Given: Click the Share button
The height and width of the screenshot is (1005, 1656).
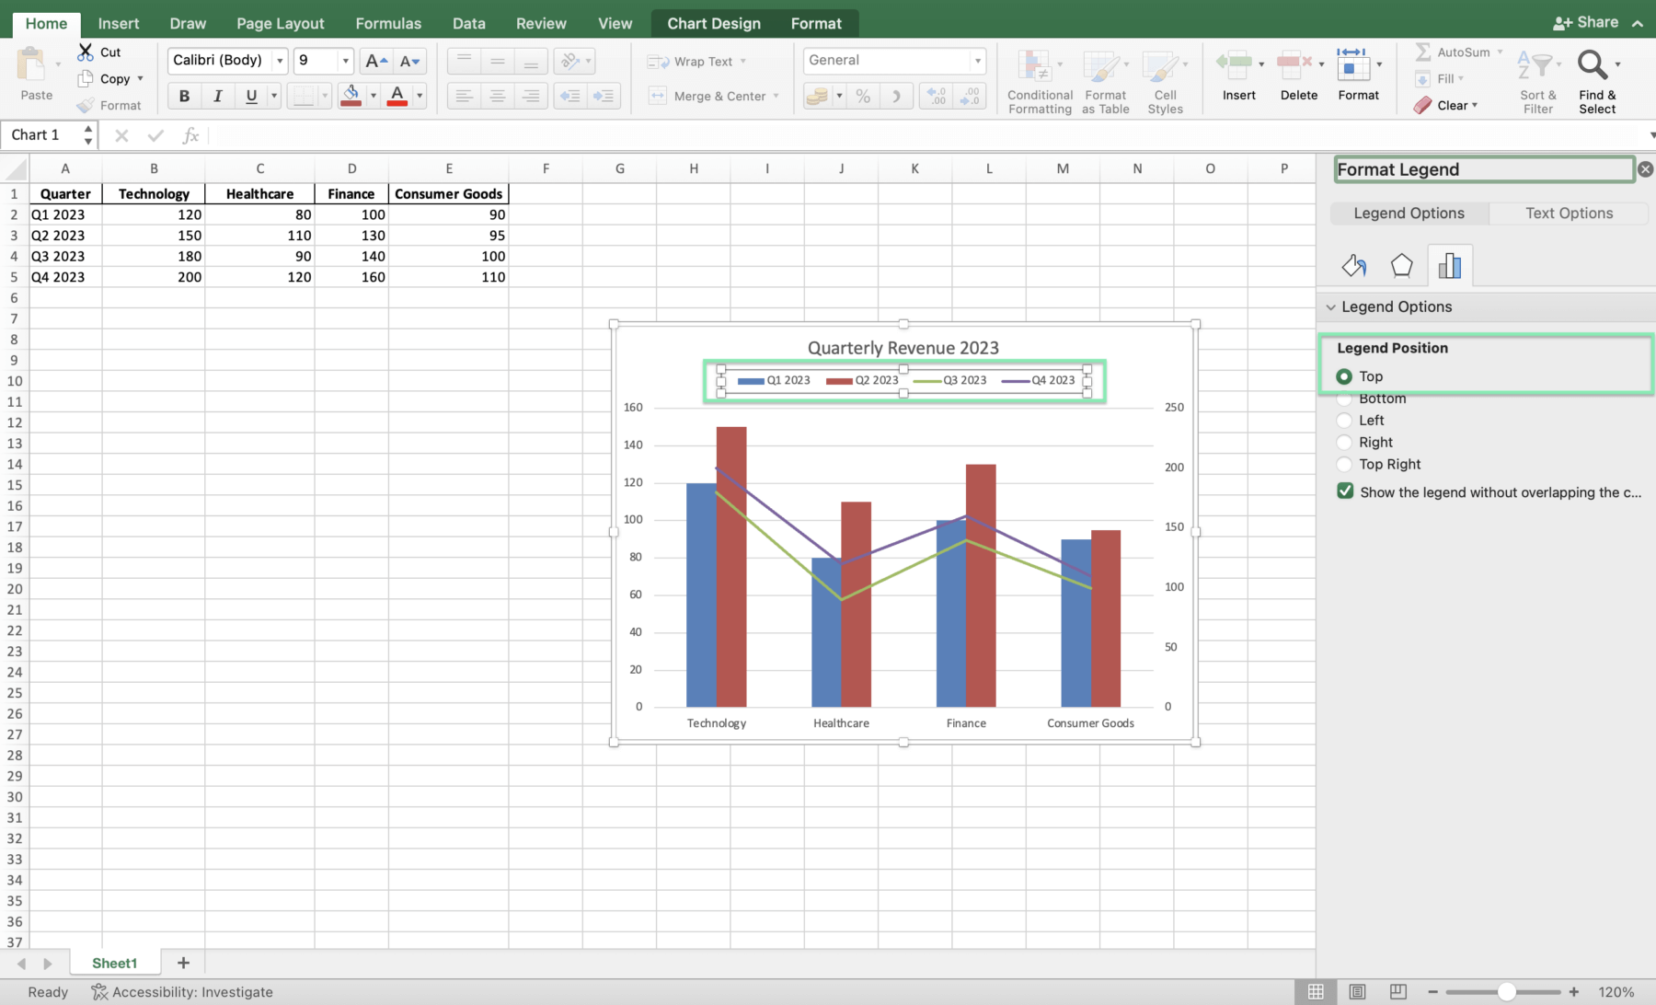Looking at the screenshot, I should point(1586,22).
